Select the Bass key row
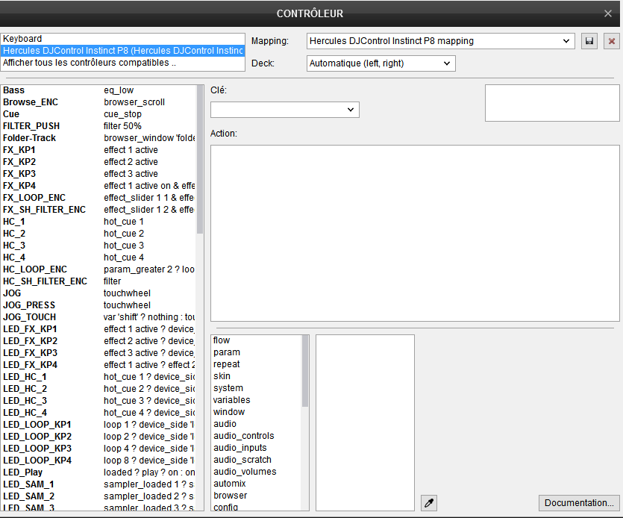 [99, 90]
